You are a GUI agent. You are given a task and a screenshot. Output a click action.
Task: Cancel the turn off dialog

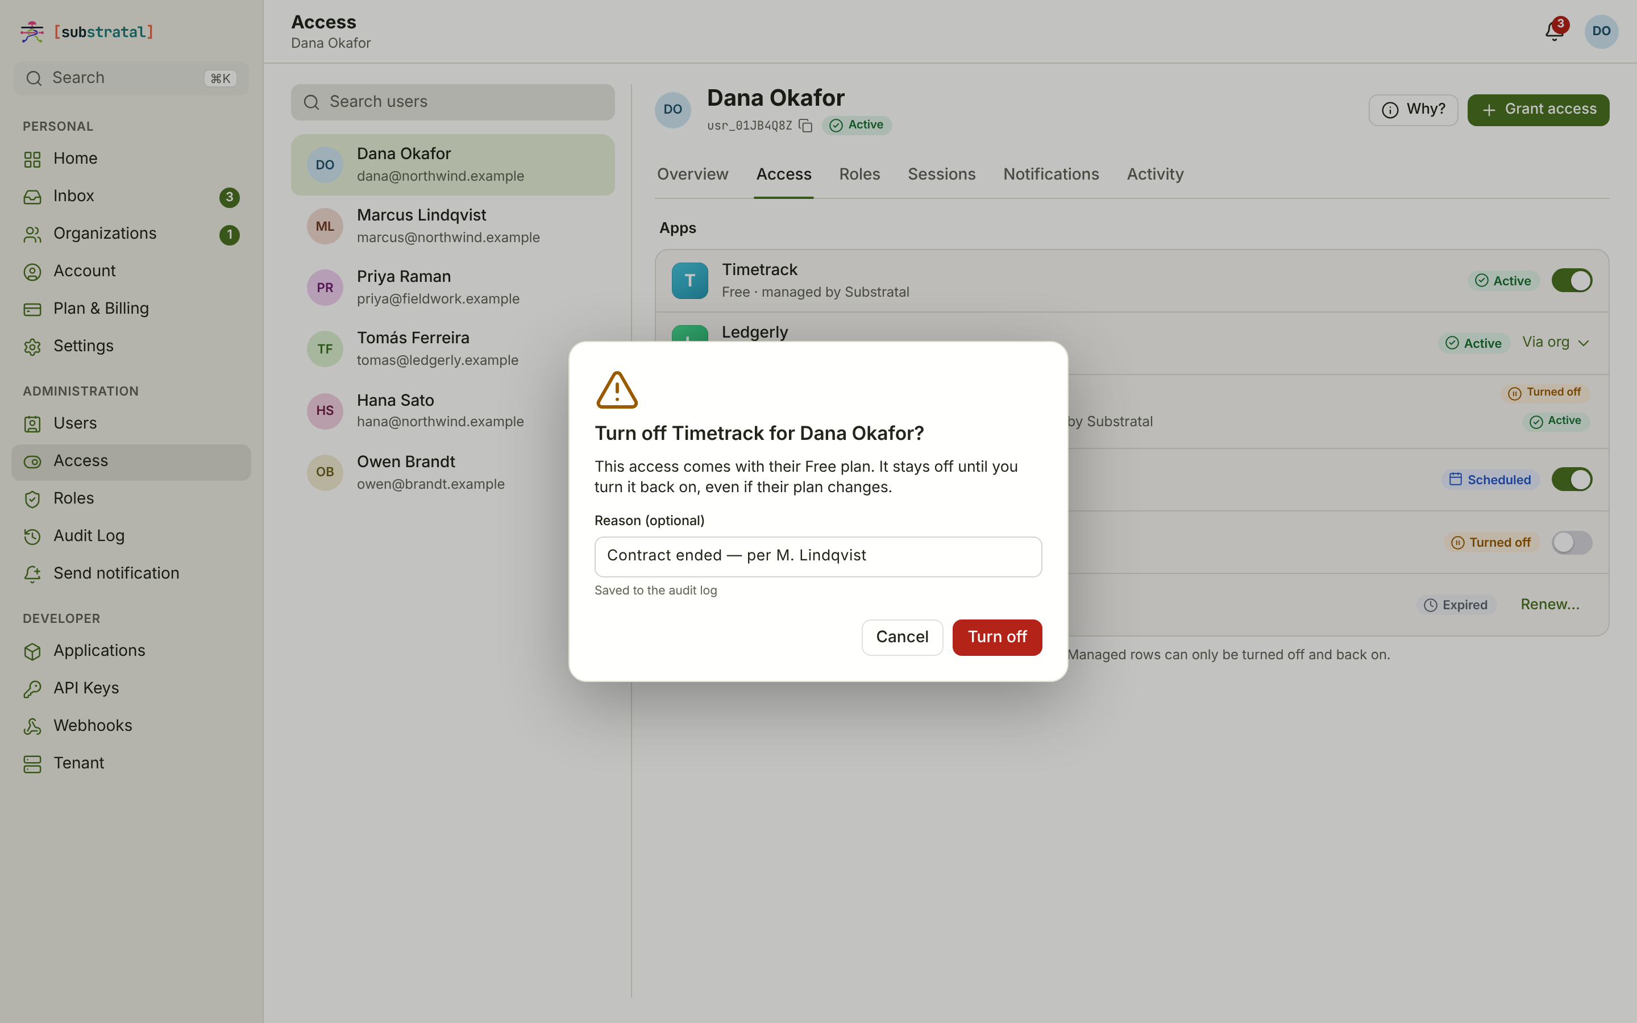click(x=901, y=637)
